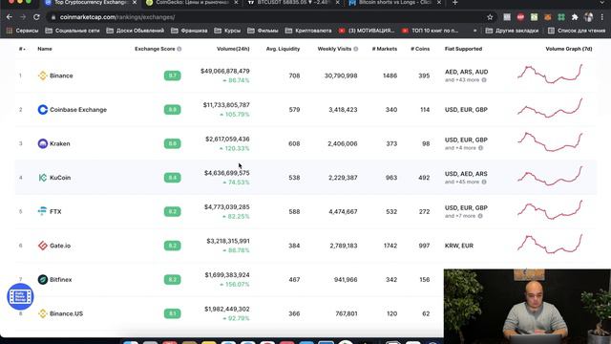611x344 pixels.
Task: Click the Binance.US logo icon
Action: [x=42, y=313]
